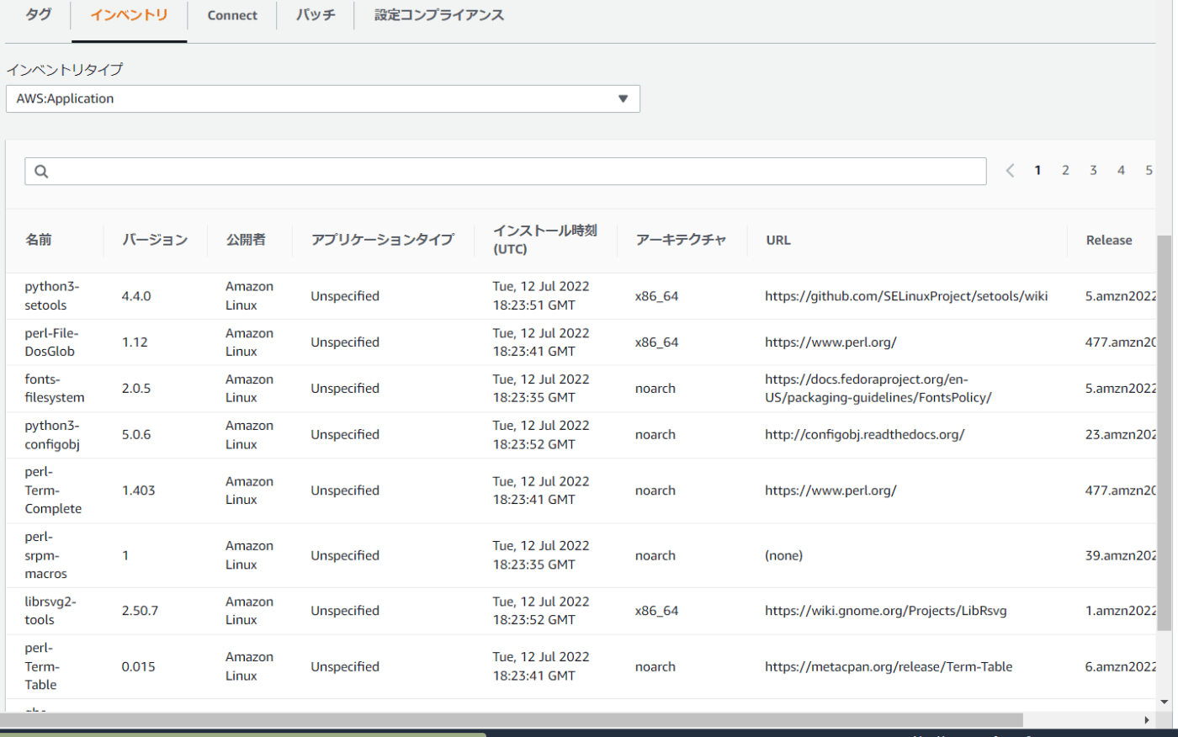The width and height of the screenshot is (1178, 737).
Task: Select the perl-File-DosGlob name cell
Action: [x=52, y=342]
